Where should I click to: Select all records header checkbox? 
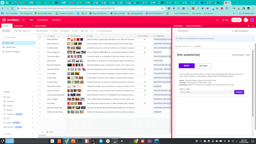pos(40,36)
